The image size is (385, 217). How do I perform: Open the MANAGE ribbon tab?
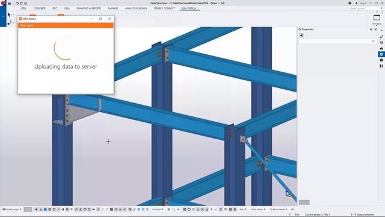pos(113,8)
